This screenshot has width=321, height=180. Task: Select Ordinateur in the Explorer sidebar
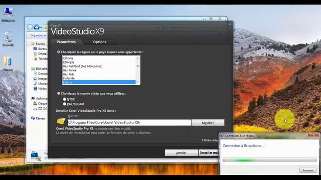[42, 99]
